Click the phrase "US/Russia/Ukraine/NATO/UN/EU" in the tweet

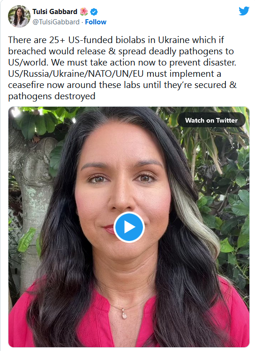click(76, 73)
